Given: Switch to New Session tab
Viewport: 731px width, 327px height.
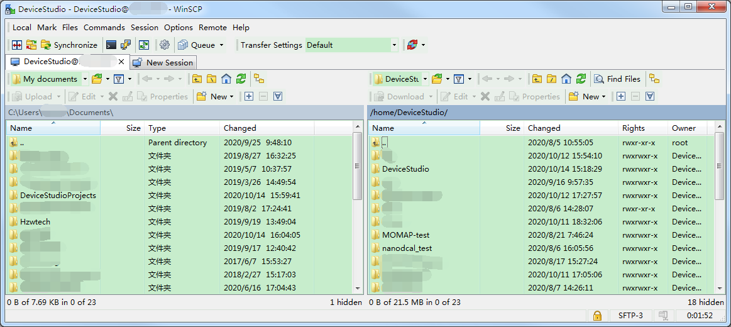Looking at the screenshot, I should coord(163,62).
